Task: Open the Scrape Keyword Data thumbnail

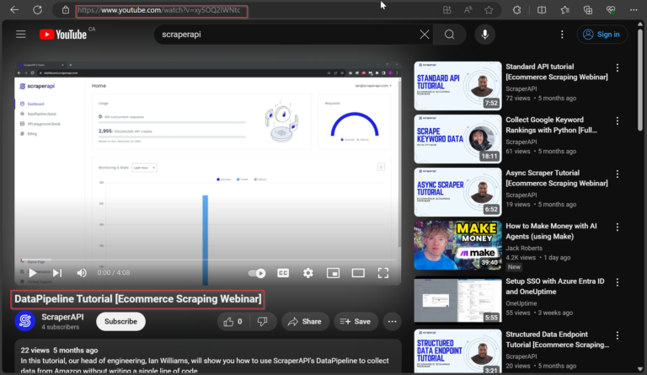Action: pyautogui.click(x=457, y=138)
